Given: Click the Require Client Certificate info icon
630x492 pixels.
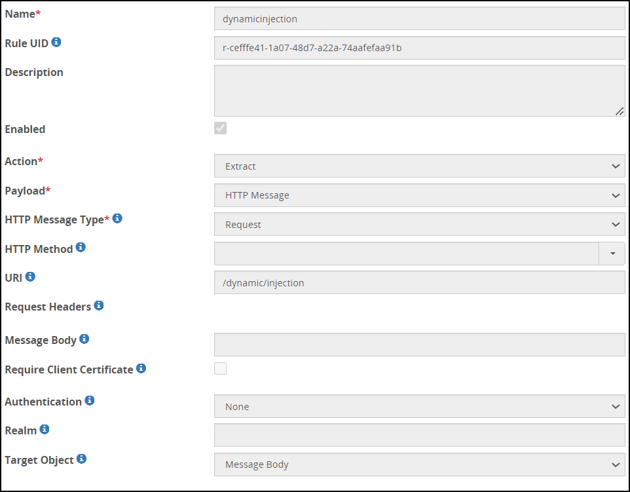Looking at the screenshot, I should coord(141,369).
